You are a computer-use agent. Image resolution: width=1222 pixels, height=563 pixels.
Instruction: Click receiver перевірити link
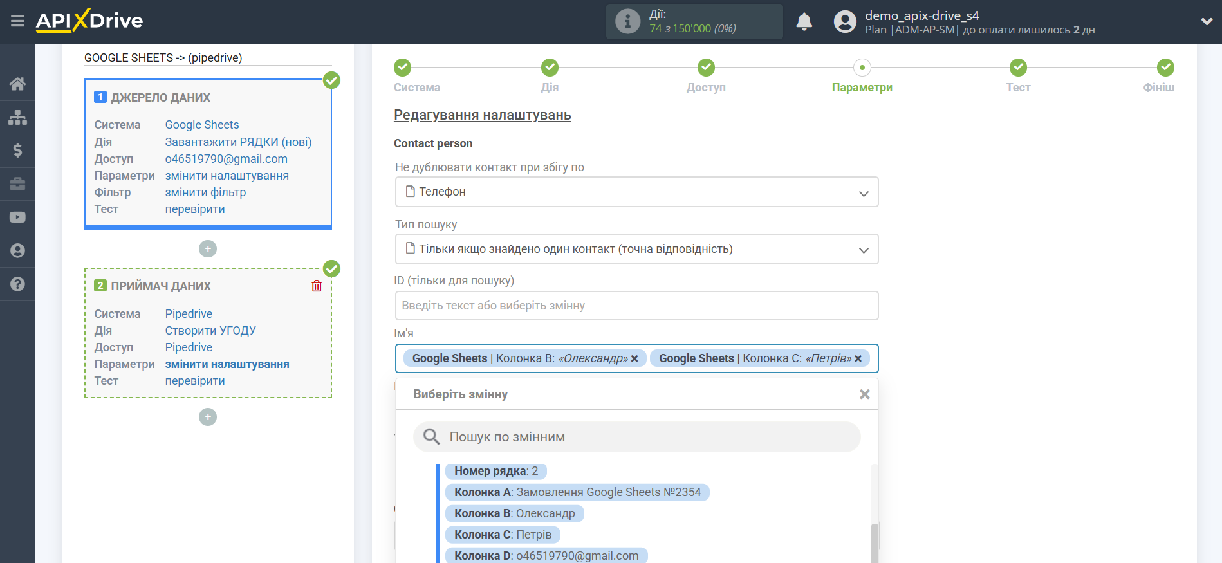pos(195,381)
